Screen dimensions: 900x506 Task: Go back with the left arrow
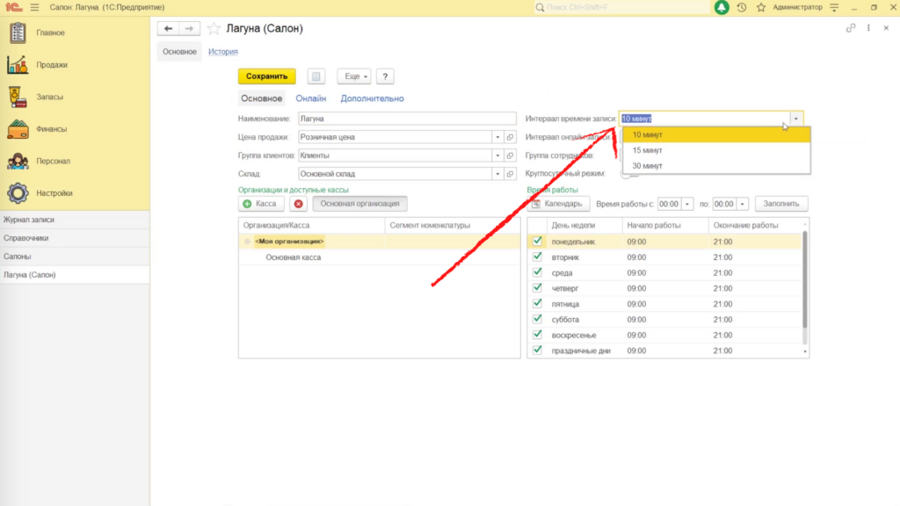[168, 29]
